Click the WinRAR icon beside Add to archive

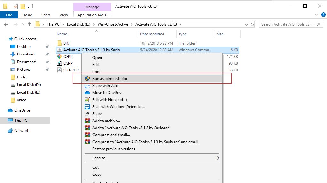pyautogui.click(x=87, y=121)
